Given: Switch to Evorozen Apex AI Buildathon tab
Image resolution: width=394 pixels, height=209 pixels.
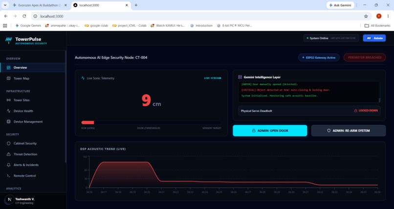Looking at the screenshot, I should pos(40,5).
